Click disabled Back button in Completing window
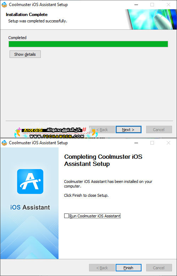Image resolution: width=177 pixels, height=276 pixels. point(102,268)
